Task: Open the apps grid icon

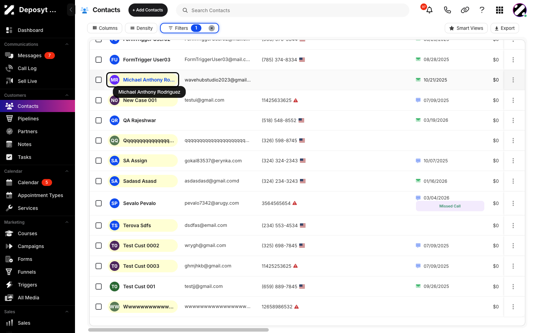Action: click(500, 10)
